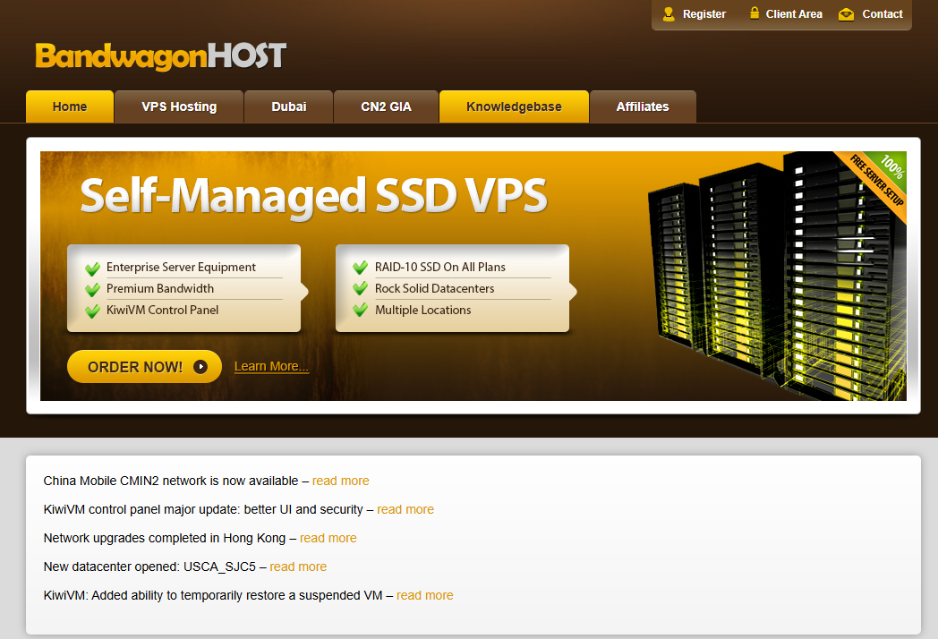938x639 pixels.
Task: Click checkmark beside KiwiVM Control Panel
Action: pyautogui.click(x=93, y=311)
